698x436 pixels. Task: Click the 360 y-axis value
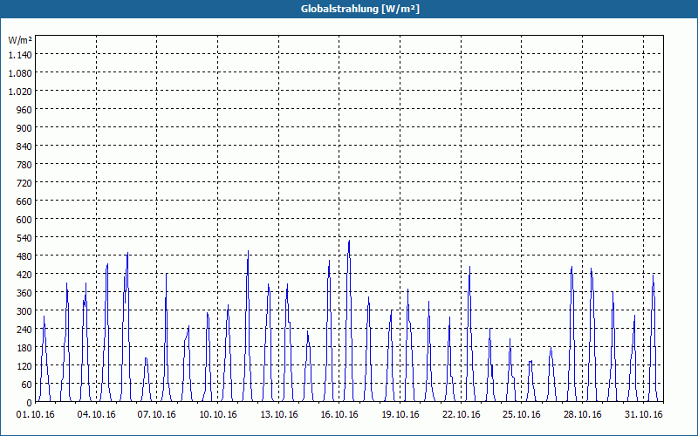24,292
